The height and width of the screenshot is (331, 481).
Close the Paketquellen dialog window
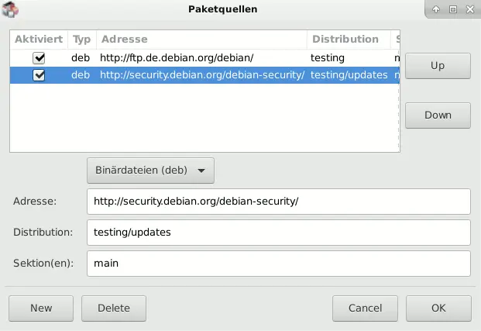point(469,9)
